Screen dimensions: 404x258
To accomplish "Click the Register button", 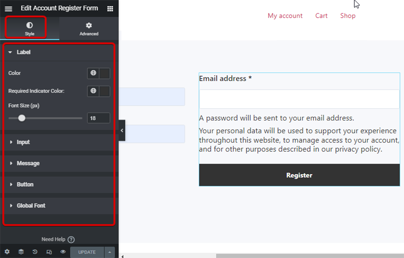I will click(299, 175).
